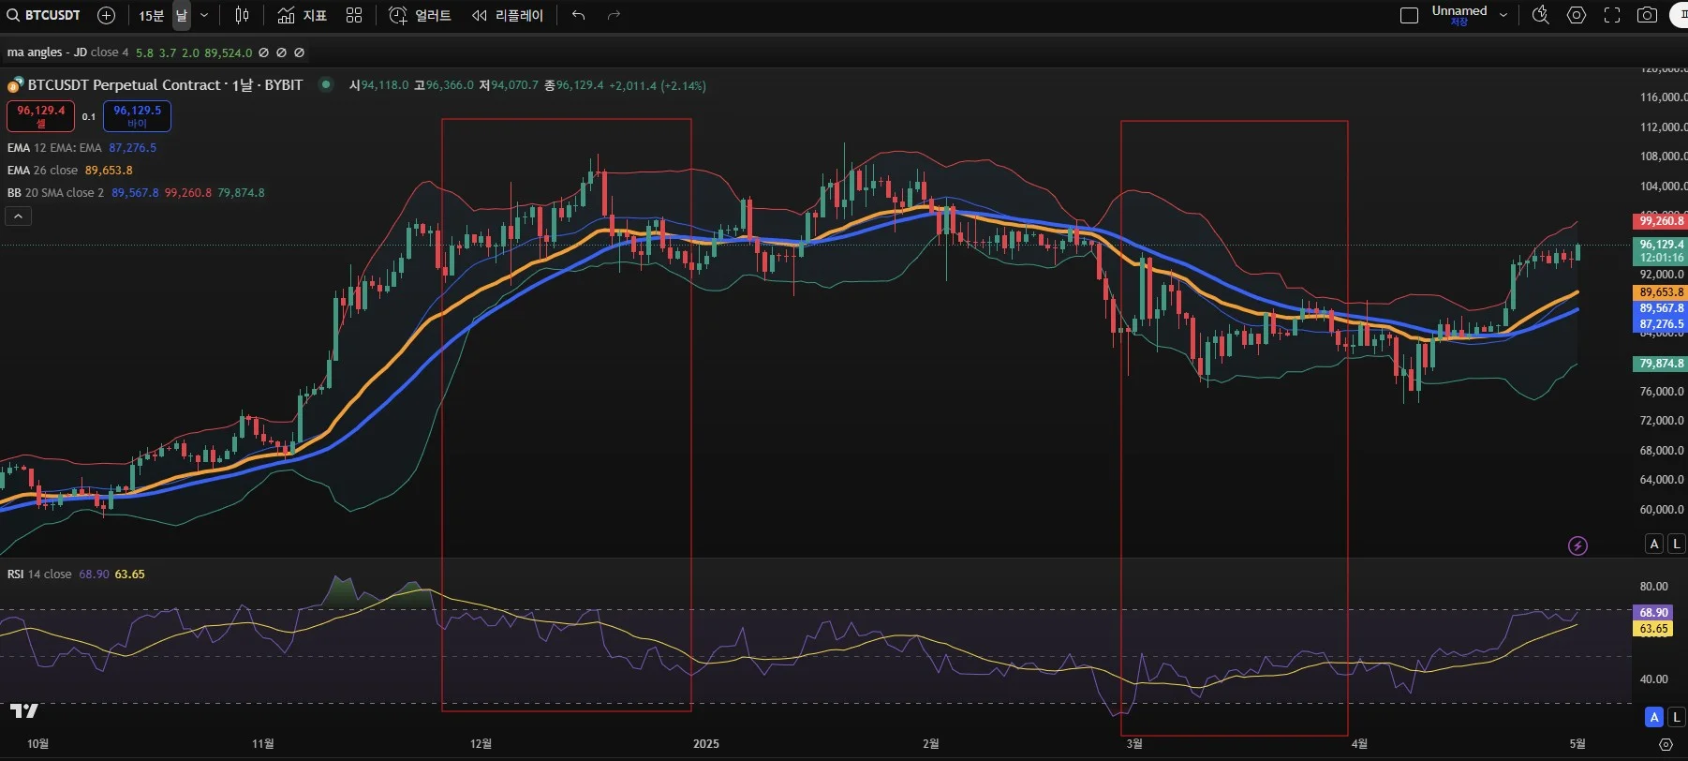Open chart settings hexagon icon in top toolbar
The height and width of the screenshot is (761, 1688).
click(x=1577, y=15)
